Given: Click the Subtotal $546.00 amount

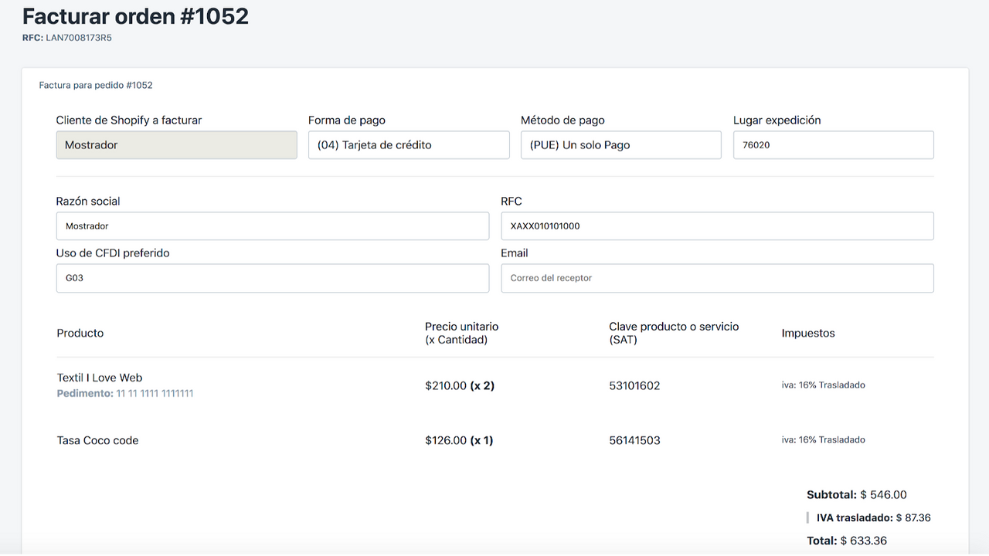Looking at the screenshot, I should (855, 494).
